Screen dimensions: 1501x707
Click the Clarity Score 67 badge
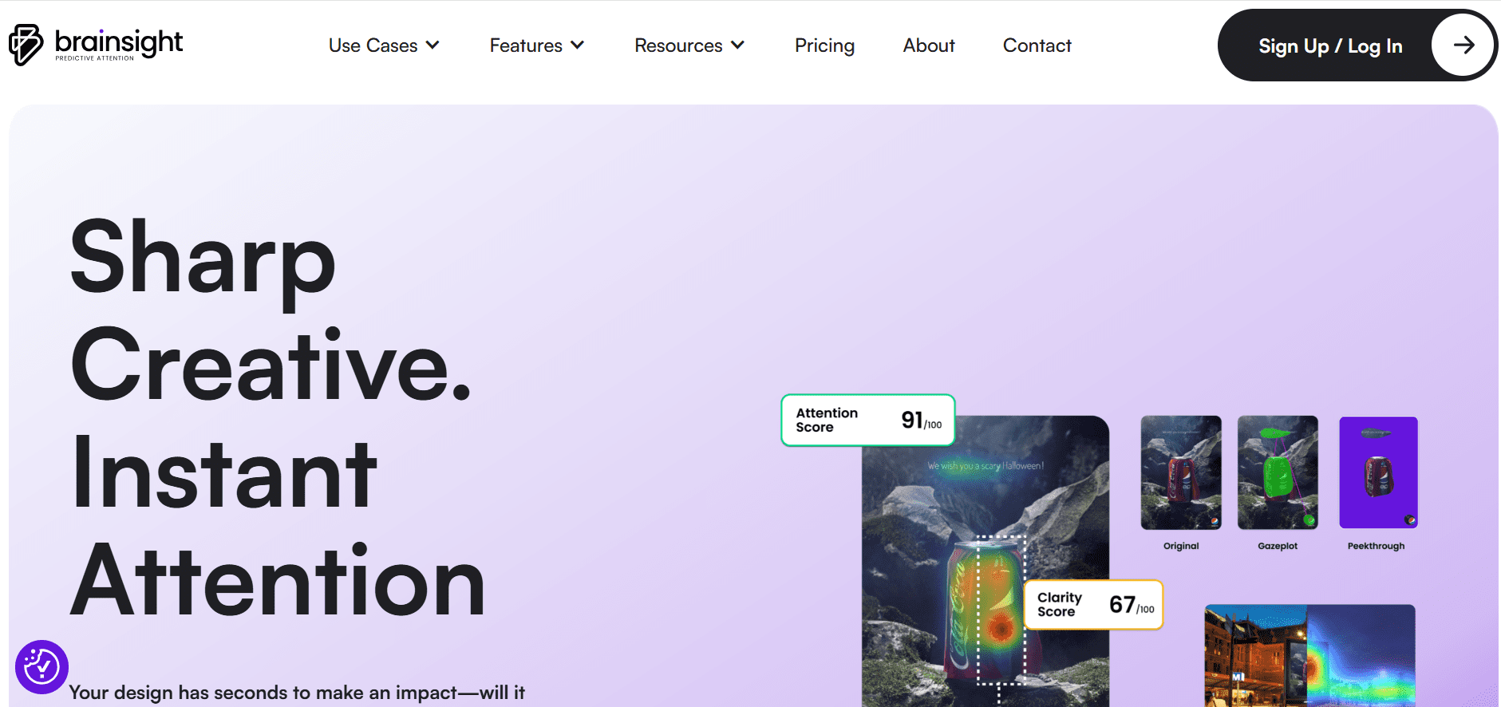click(x=1093, y=605)
